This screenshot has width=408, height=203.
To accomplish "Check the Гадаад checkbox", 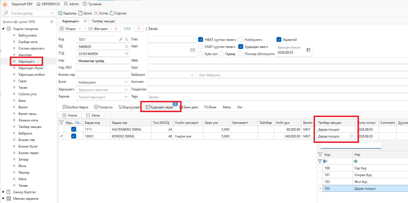I will pyautogui.click(x=221, y=54).
